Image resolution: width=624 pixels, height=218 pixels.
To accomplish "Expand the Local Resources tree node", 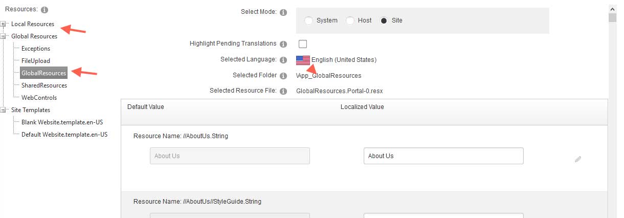I will pos(4,24).
